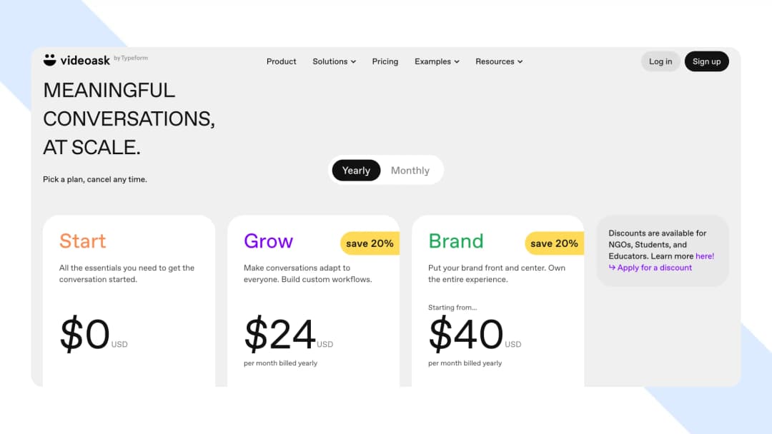Toggle the Yearly/Monthly billing pill
Viewport: 772px width, 434px height.
pyautogui.click(x=386, y=170)
